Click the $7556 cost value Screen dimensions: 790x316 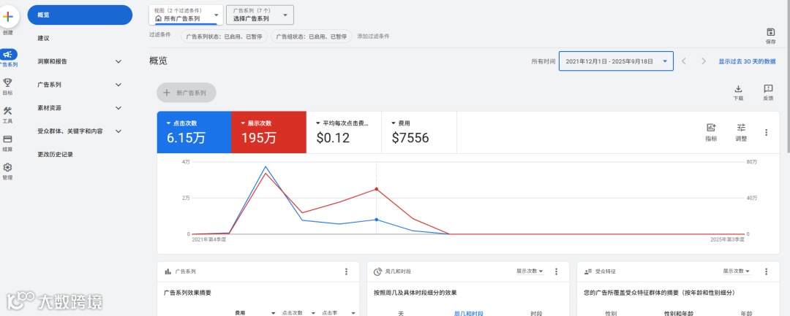click(410, 138)
